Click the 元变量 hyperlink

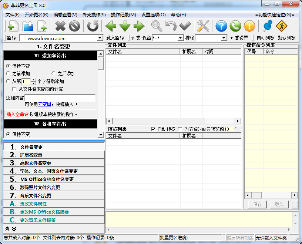44,104
